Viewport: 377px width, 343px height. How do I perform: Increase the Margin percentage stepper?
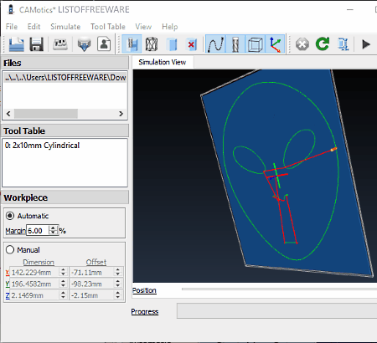(53, 228)
